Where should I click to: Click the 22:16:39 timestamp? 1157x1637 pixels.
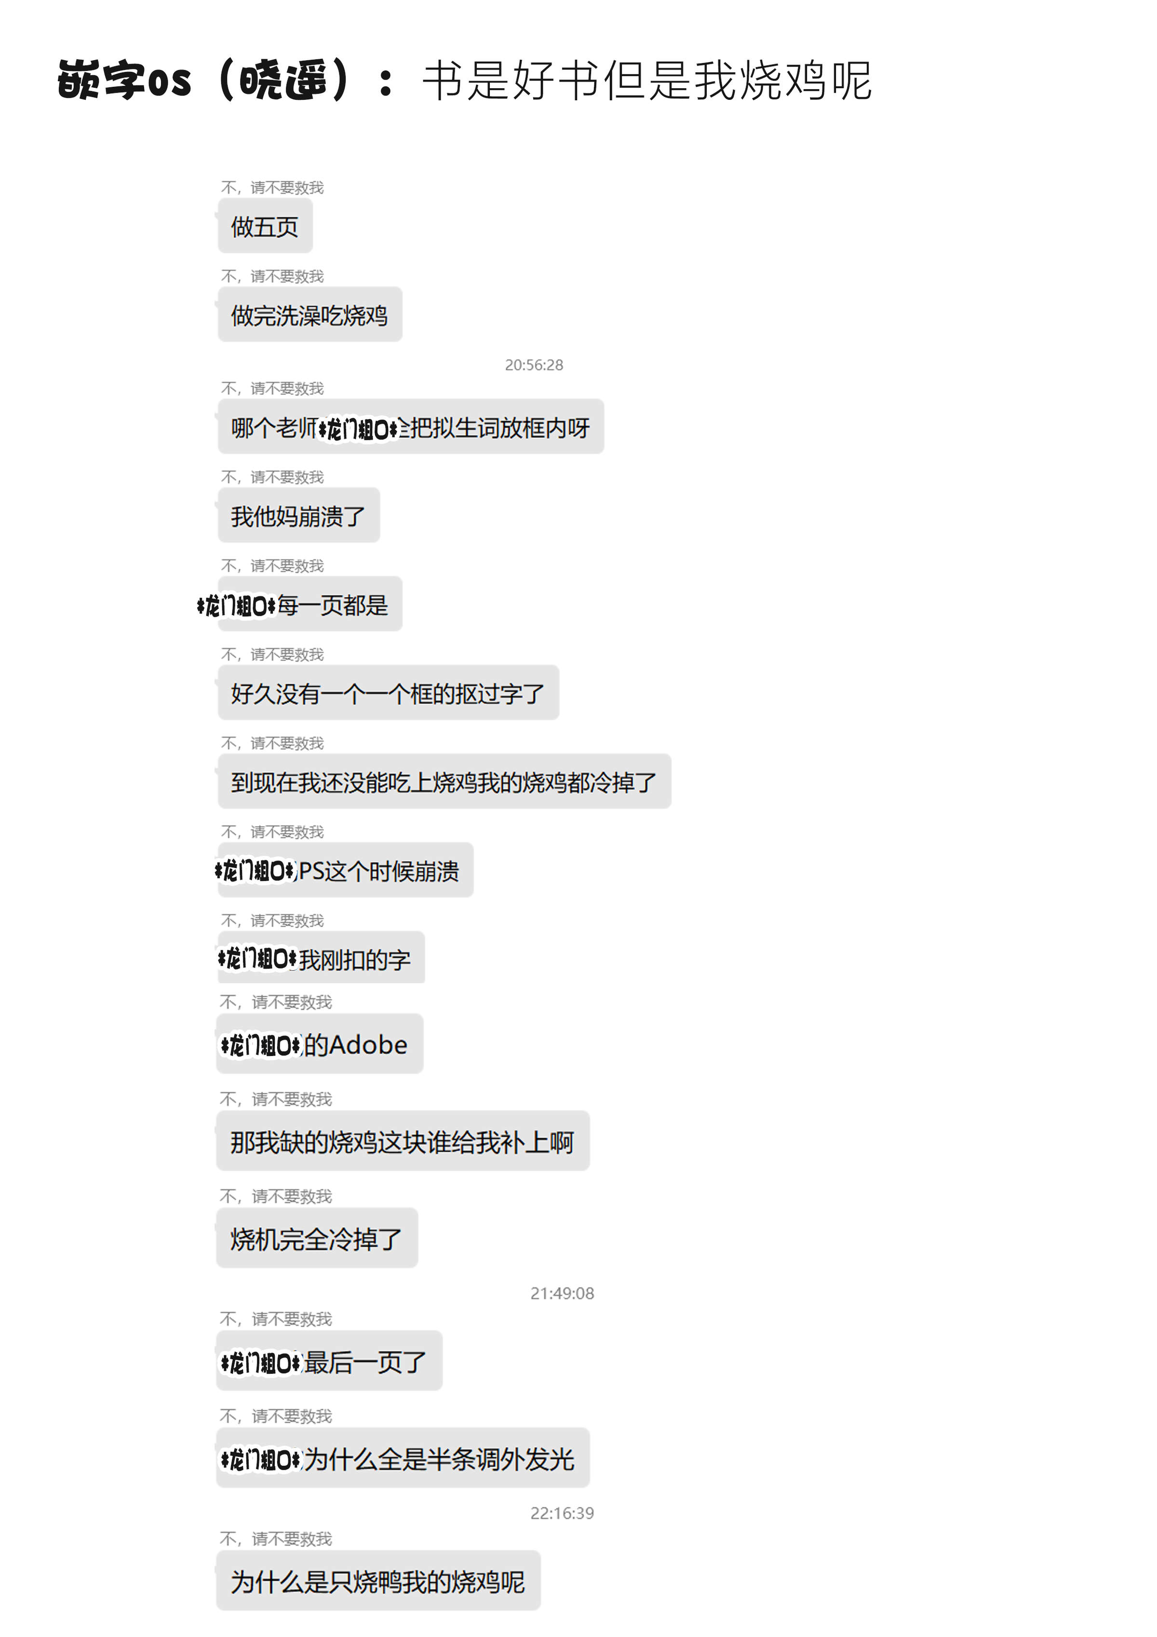pyautogui.click(x=562, y=1513)
